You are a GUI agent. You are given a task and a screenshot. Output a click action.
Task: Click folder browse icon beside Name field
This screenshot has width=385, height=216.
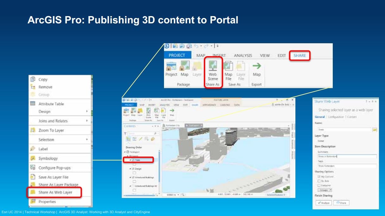click(x=375, y=129)
